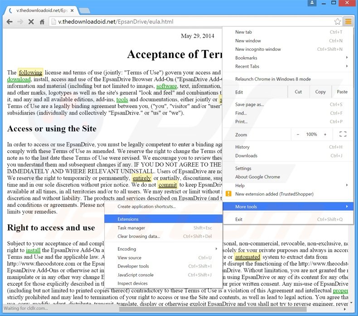This screenshot has height=316, width=358.
Task: Click the 'Right to access and use' heading
Action: click(51, 227)
